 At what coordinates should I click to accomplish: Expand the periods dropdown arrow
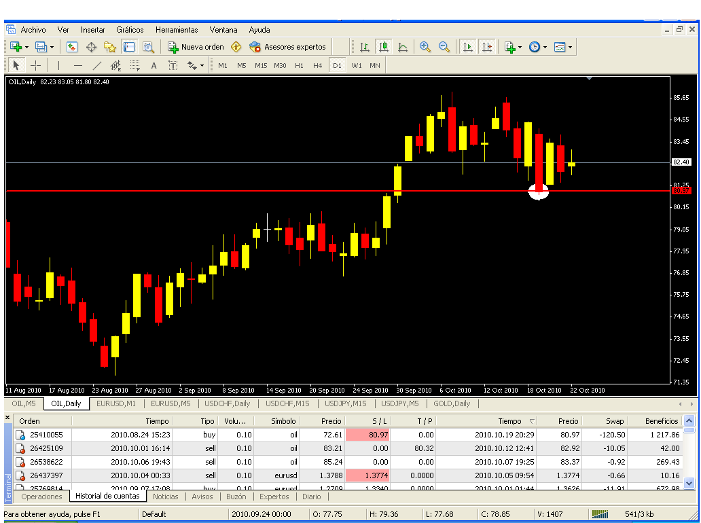545,47
